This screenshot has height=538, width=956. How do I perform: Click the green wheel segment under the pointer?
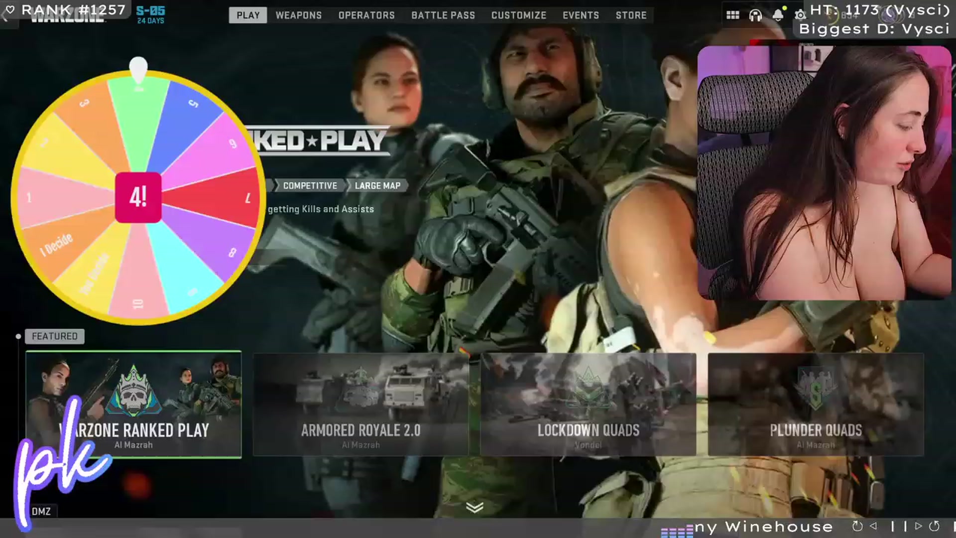point(138,125)
